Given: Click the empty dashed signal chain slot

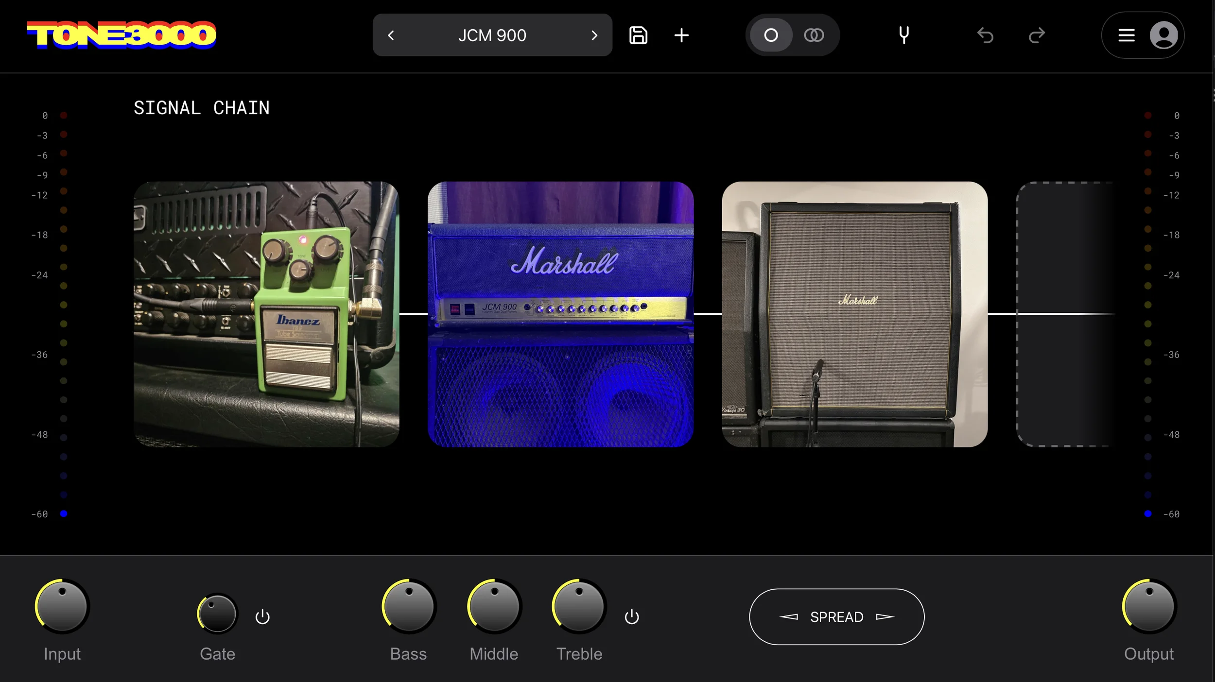Looking at the screenshot, I should (x=1065, y=314).
